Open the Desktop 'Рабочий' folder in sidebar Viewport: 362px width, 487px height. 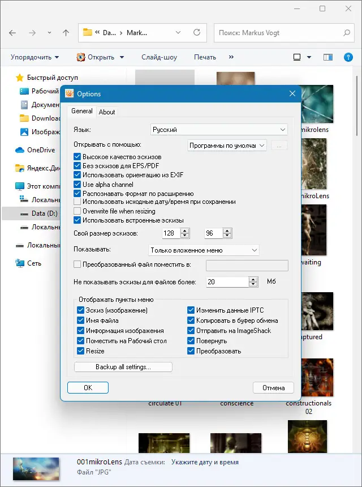[x=39, y=91]
